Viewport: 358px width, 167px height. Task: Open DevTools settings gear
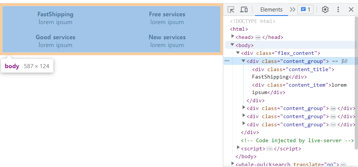[x=325, y=10]
